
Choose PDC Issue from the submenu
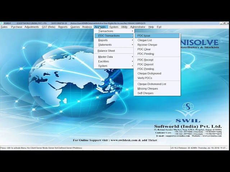(157, 36)
